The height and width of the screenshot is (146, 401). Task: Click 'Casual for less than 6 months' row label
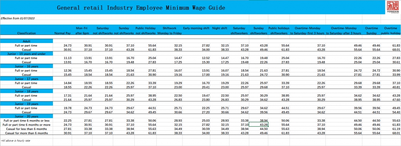point(27,129)
